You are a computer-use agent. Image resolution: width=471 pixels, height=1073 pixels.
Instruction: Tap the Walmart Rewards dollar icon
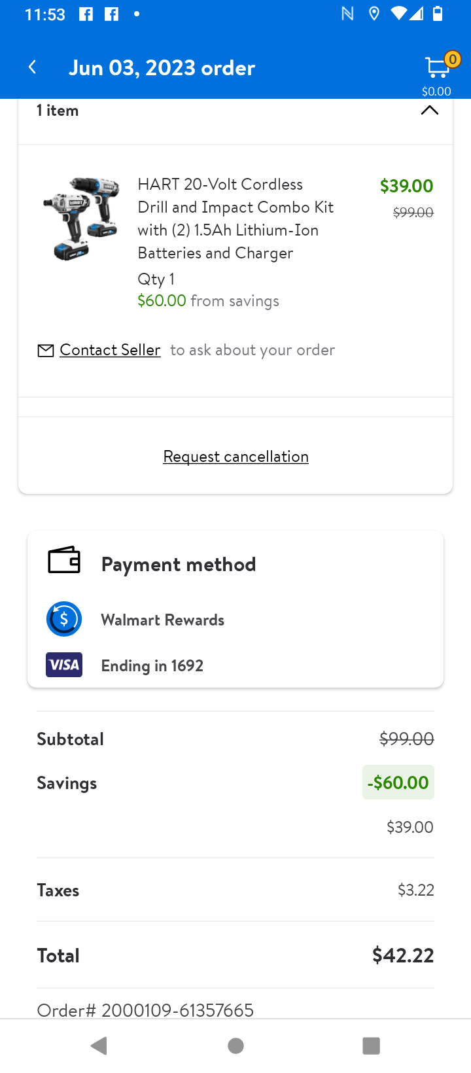coord(64,619)
